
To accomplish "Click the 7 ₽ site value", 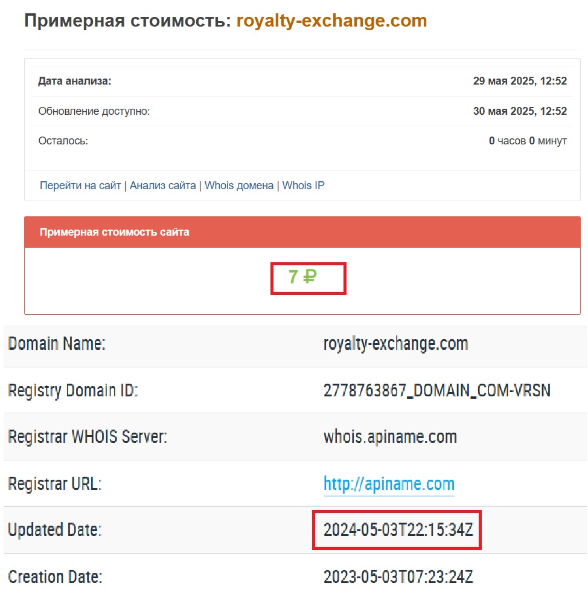I will click(302, 277).
